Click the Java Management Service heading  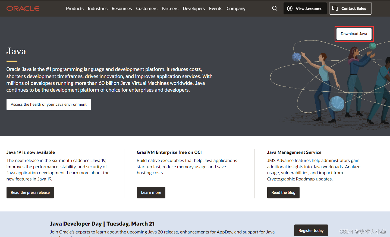coord(294,152)
